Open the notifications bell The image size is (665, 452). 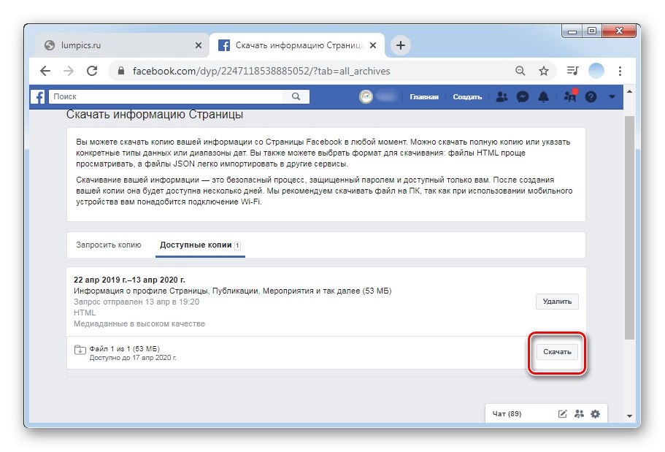coord(543,97)
